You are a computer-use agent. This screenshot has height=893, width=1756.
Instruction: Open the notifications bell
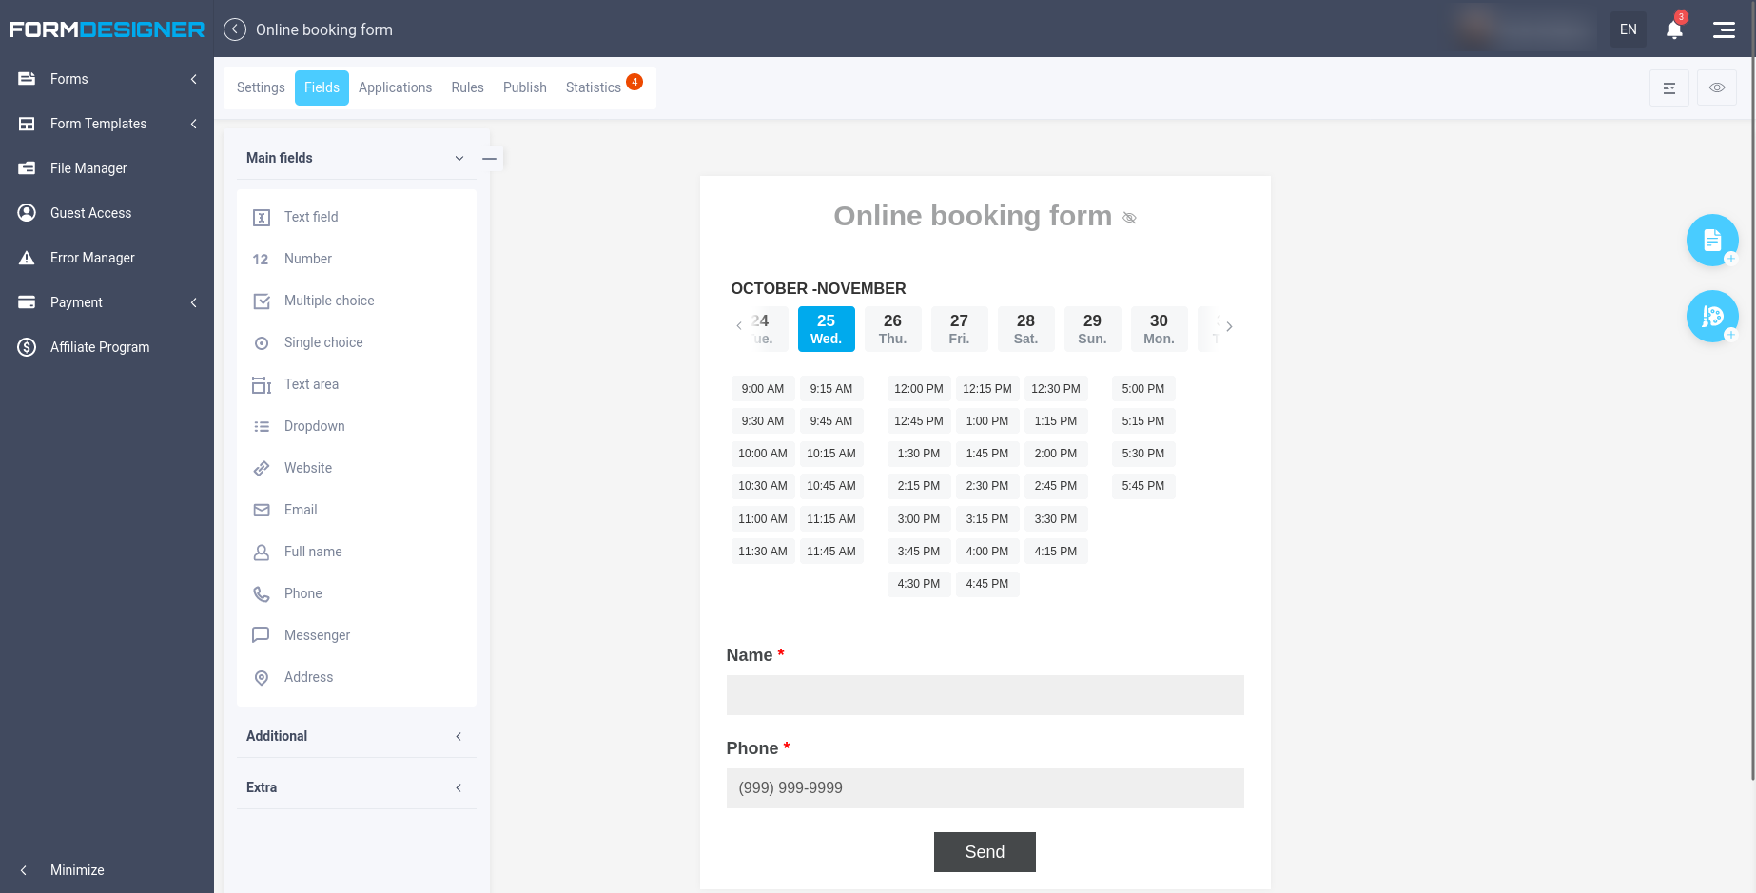tap(1674, 29)
